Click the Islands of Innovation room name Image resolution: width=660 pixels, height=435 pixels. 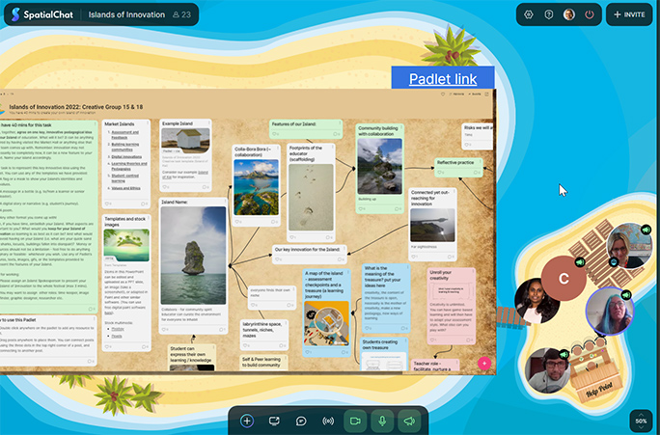coord(126,14)
